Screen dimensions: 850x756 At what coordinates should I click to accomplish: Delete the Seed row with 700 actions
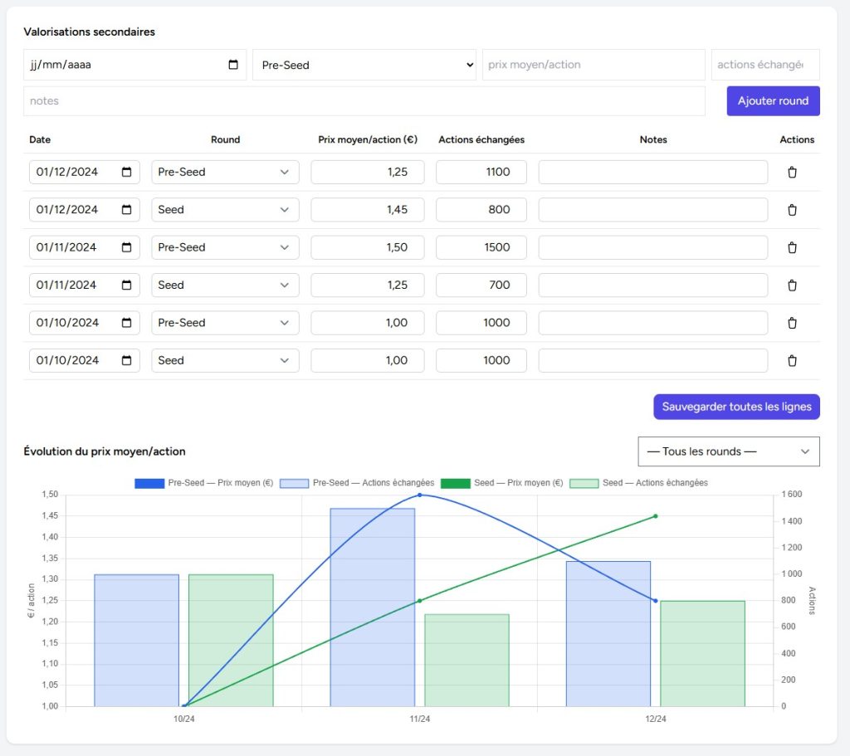pyautogui.click(x=791, y=285)
